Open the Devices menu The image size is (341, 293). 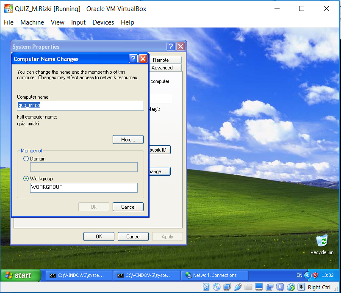pos(103,22)
